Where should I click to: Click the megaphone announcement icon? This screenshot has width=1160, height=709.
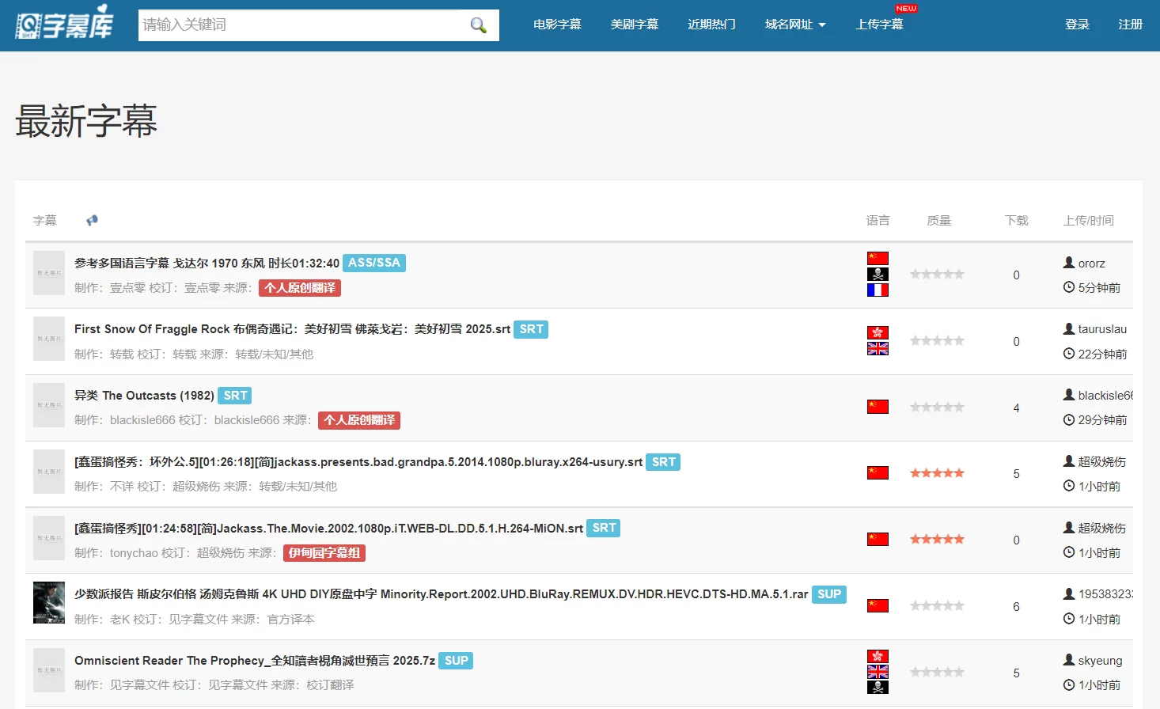[x=92, y=220]
